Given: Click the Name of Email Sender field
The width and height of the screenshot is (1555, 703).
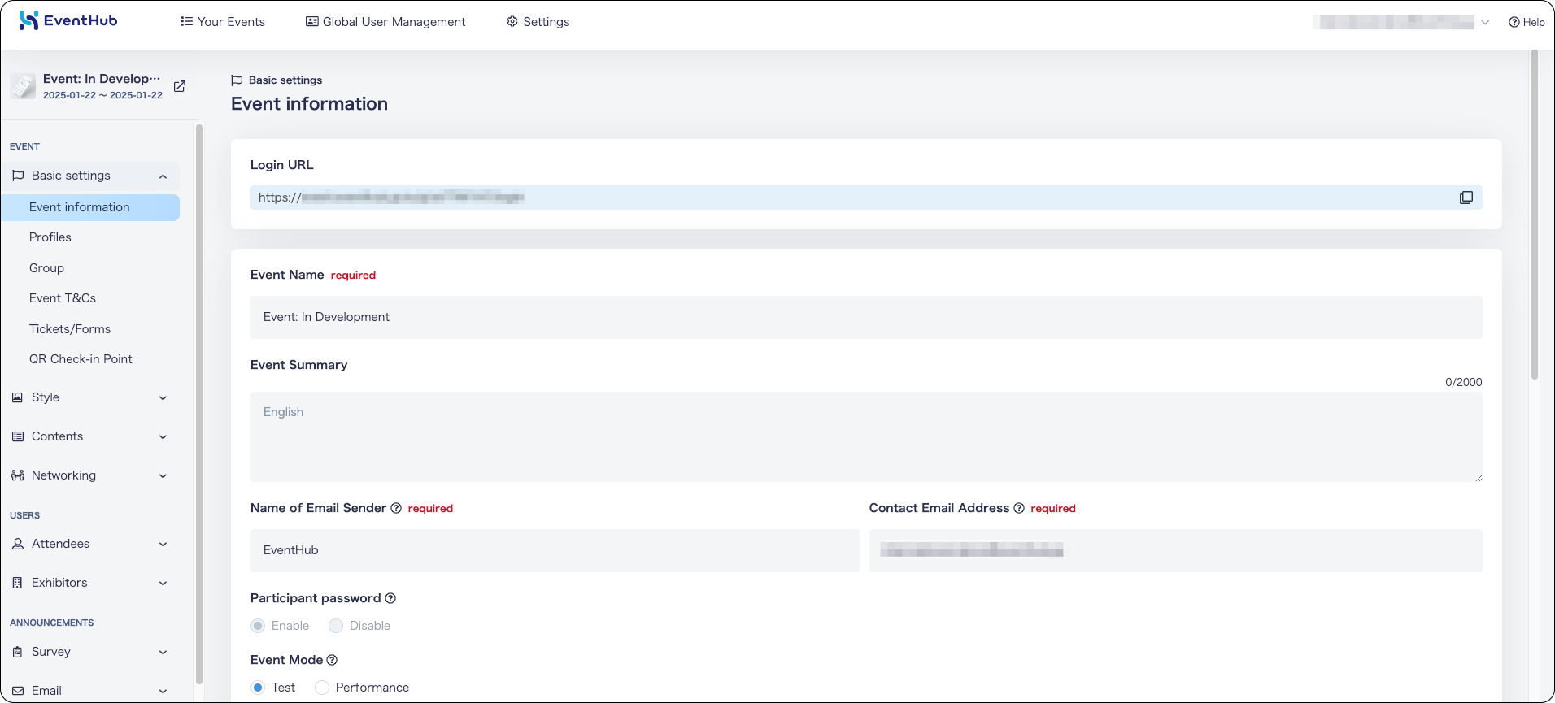Looking at the screenshot, I should 555,550.
